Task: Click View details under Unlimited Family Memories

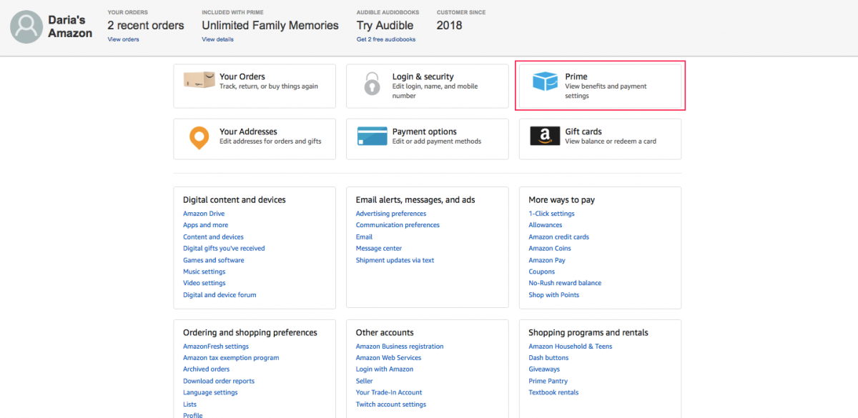Action: click(x=217, y=39)
